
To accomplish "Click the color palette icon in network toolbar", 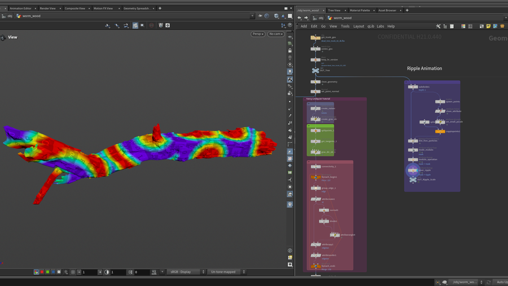I will (463, 26).
